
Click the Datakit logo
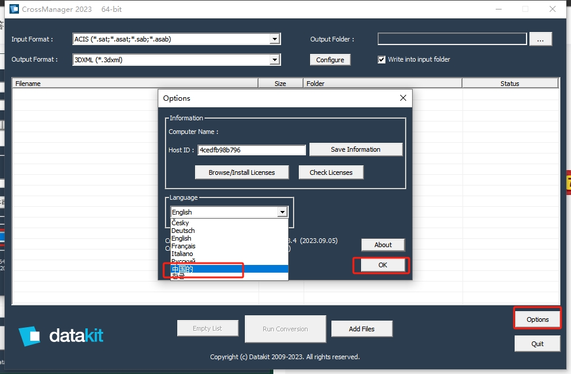point(61,335)
